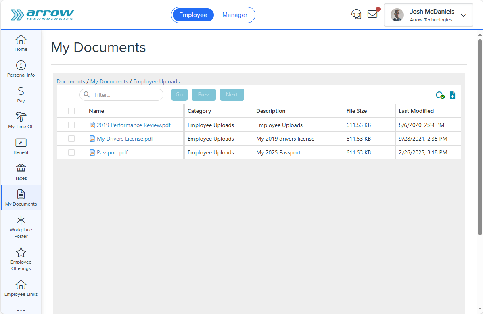Screen dimensions: 483x314
Task: Click the Prev button
Action: (204, 94)
